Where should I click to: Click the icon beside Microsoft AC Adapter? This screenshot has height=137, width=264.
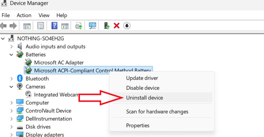pos(28,62)
